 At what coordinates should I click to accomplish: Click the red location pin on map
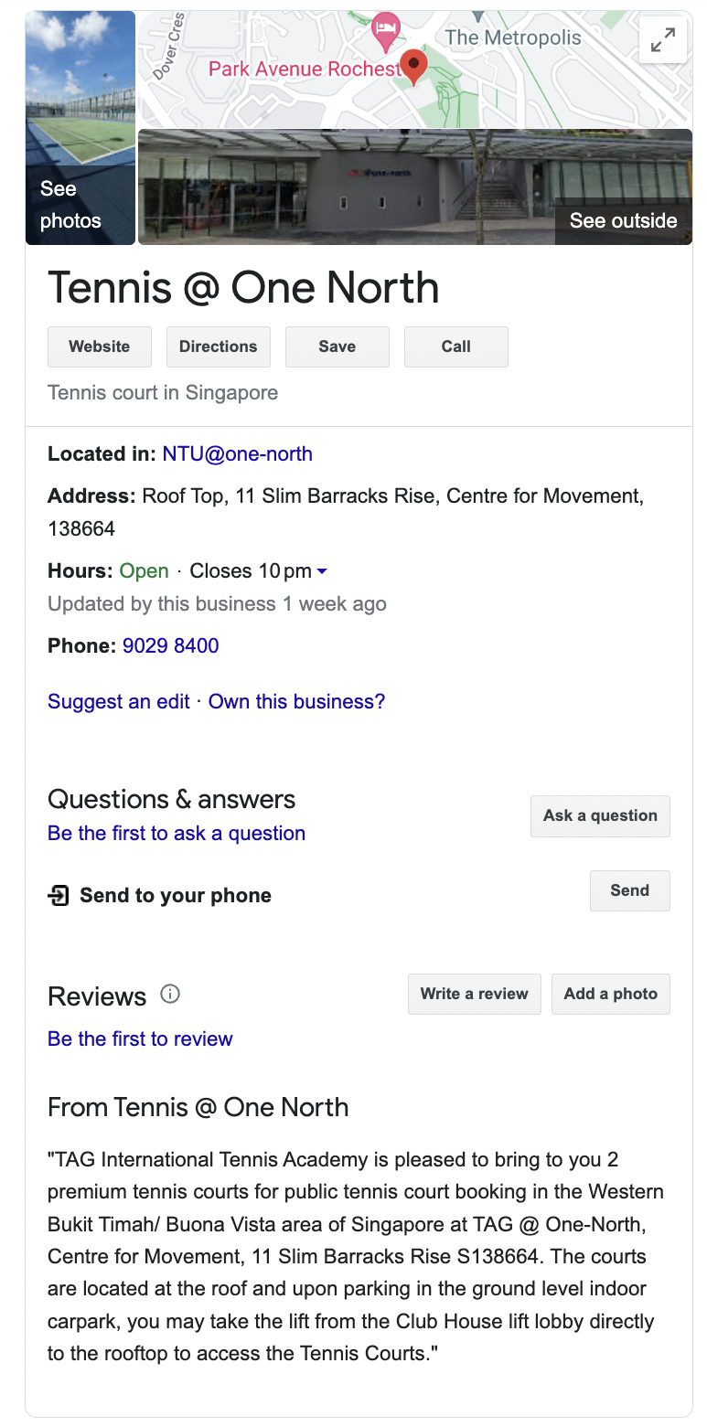click(414, 66)
